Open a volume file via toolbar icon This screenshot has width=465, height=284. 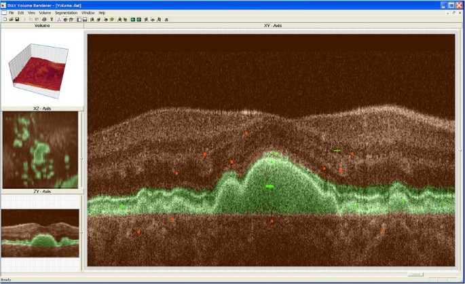pyautogui.click(x=10, y=19)
